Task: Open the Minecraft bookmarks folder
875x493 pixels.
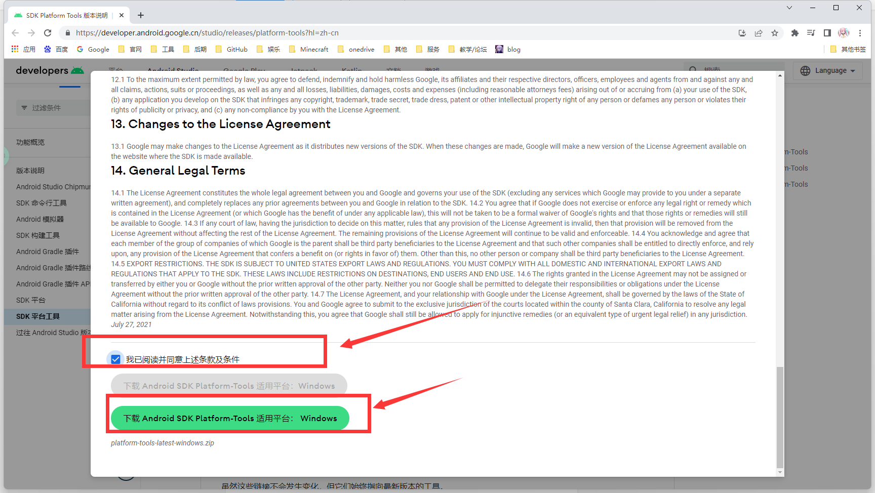Action: tap(309, 49)
